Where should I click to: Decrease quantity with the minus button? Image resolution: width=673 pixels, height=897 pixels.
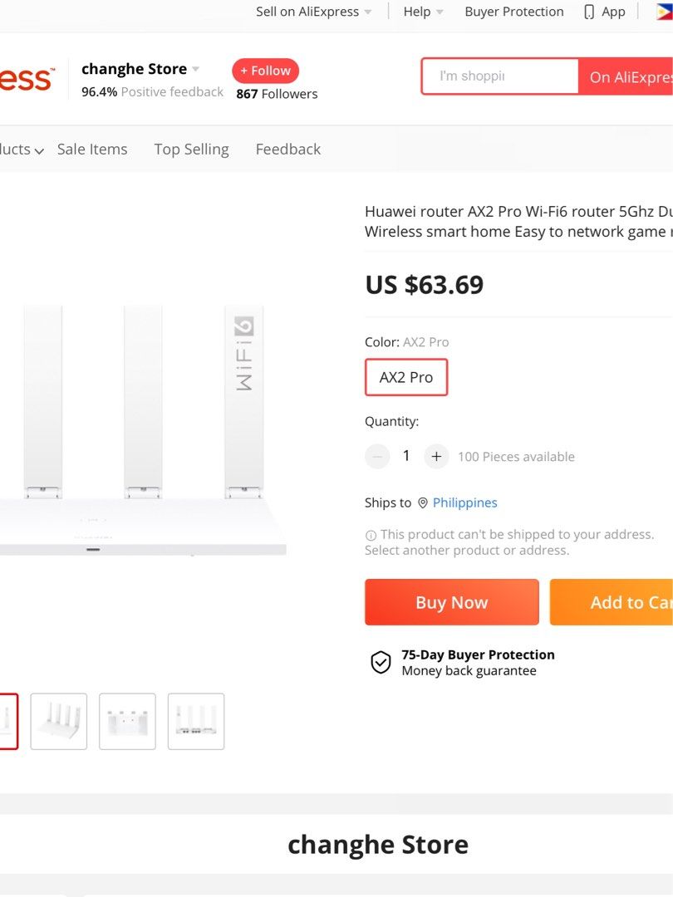pyautogui.click(x=377, y=456)
